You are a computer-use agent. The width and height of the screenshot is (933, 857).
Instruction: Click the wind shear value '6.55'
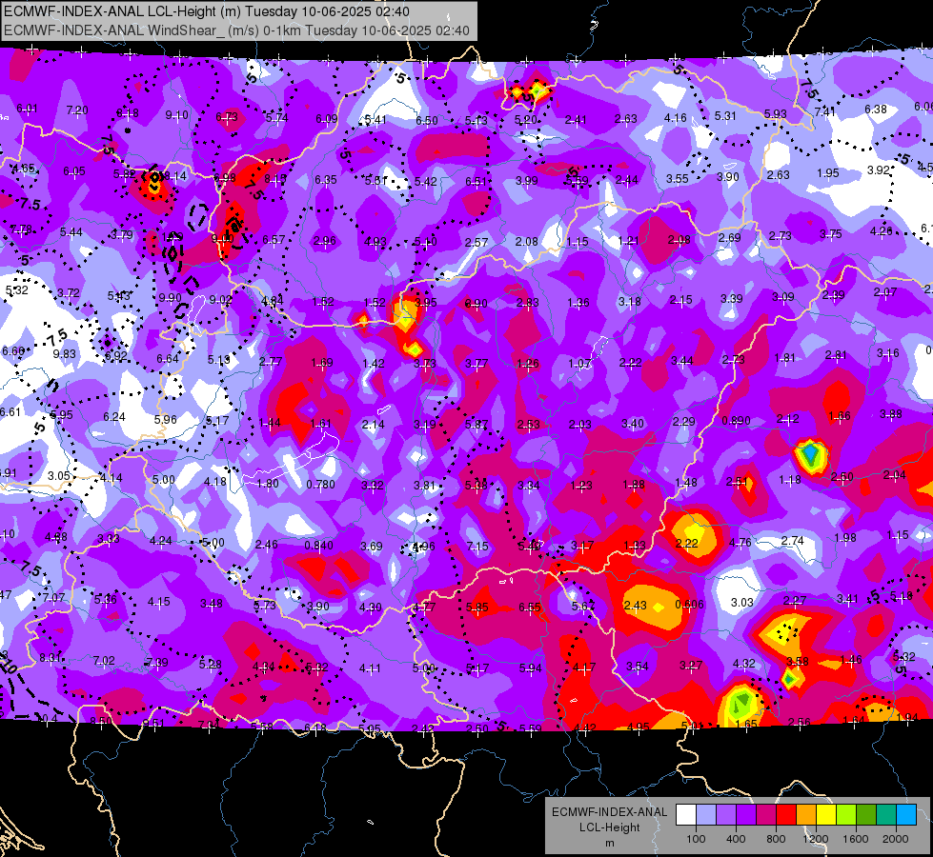530,608
